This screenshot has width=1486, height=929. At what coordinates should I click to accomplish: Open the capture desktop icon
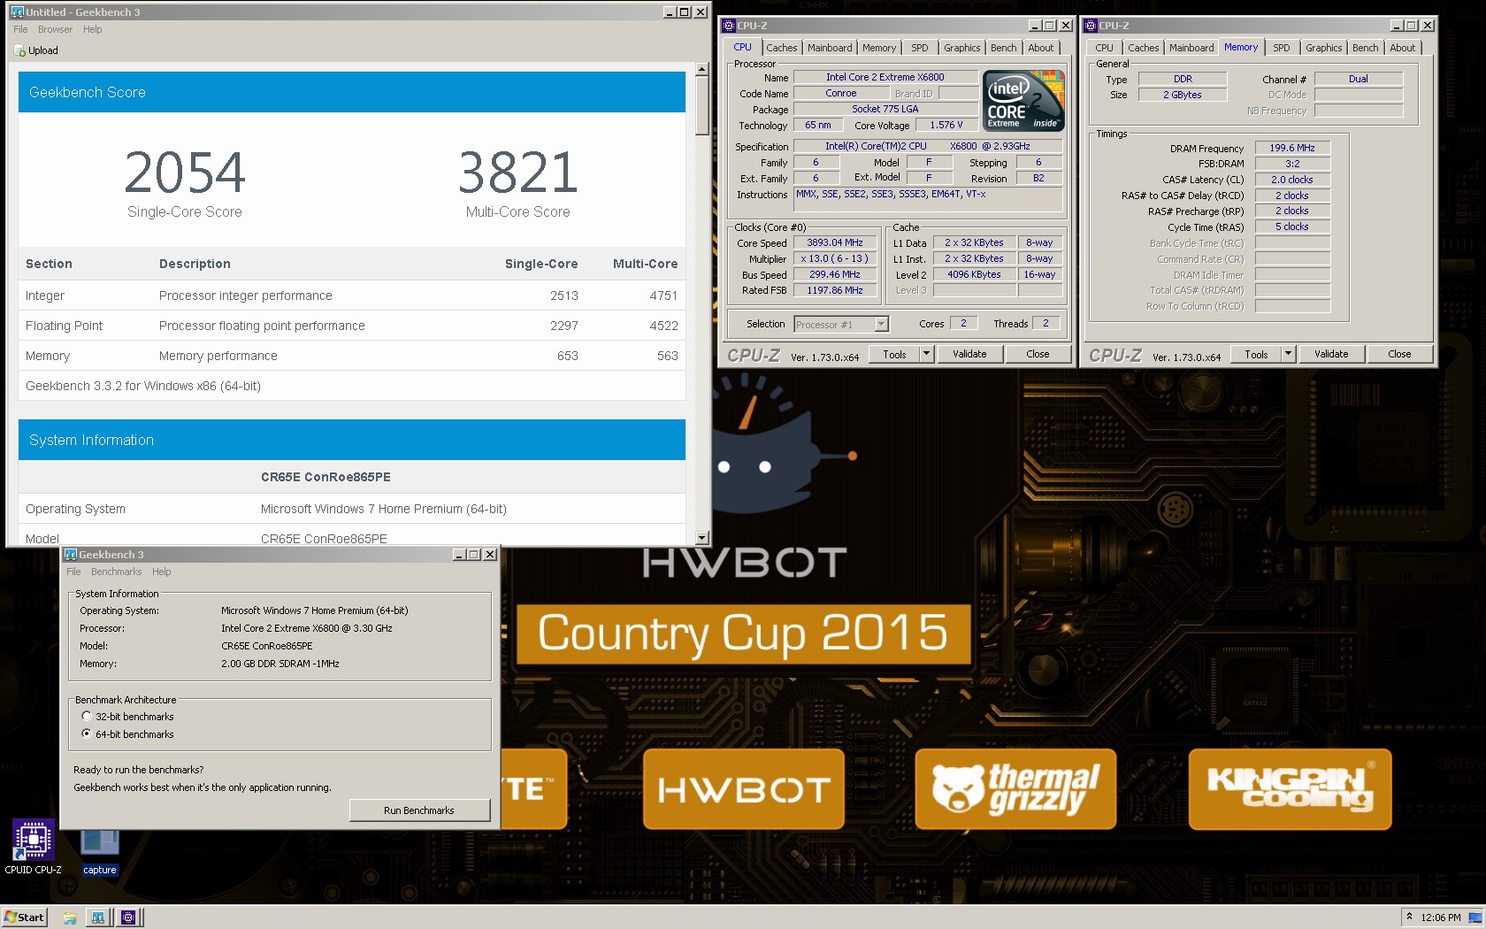click(99, 851)
